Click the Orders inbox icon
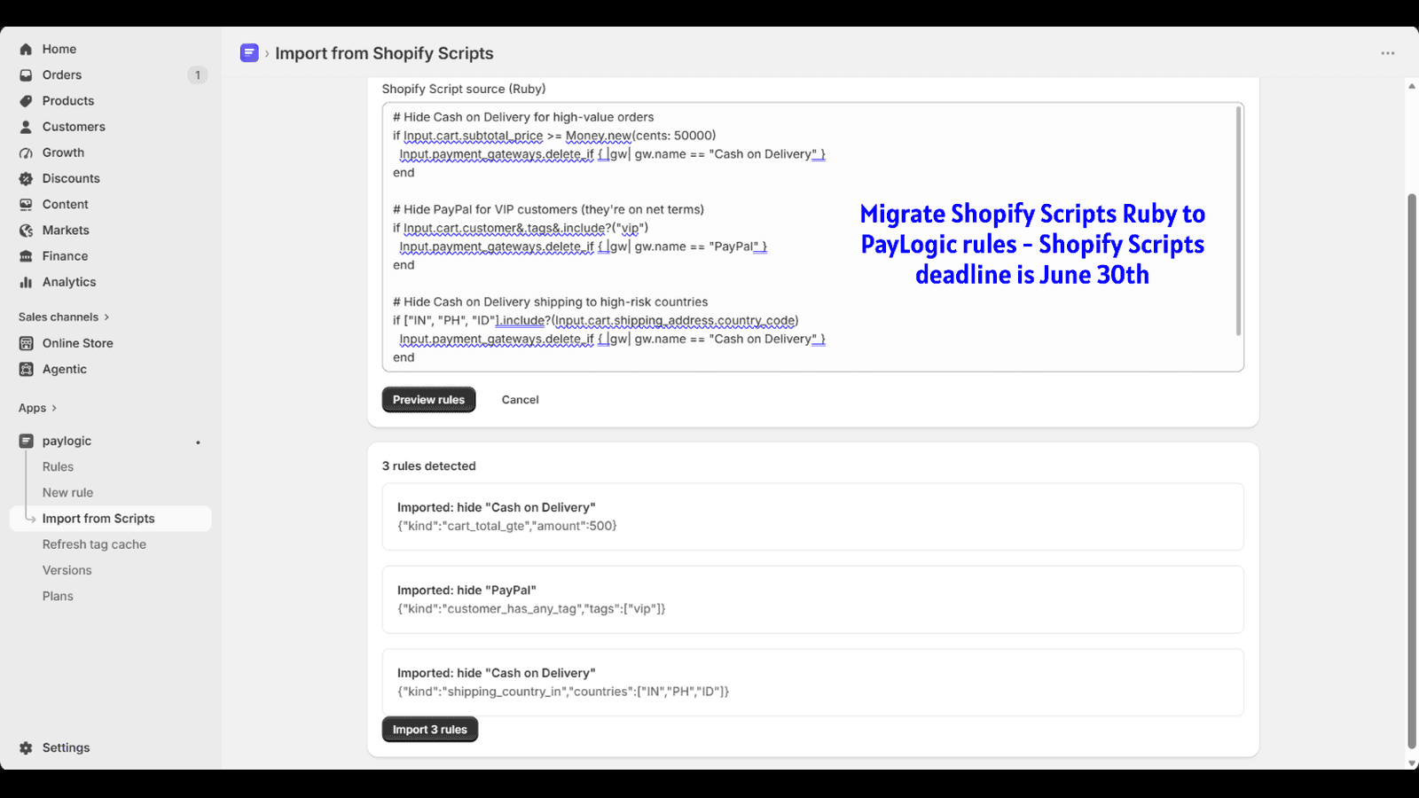The width and height of the screenshot is (1419, 798). coord(26,75)
